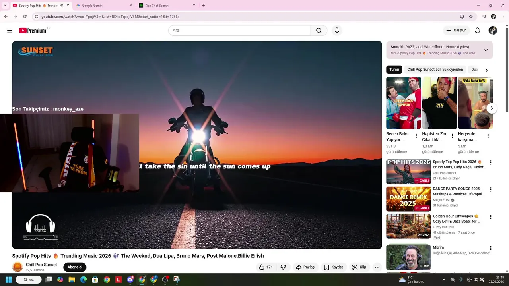Close the Kick Chat Search tab
Screen dimensions: 509x286
point(194,6)
